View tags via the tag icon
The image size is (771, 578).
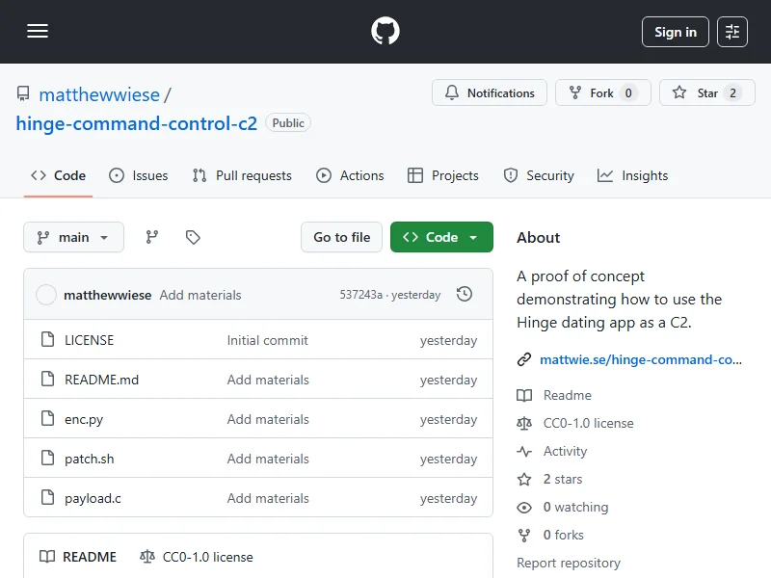tap(193, 237)
